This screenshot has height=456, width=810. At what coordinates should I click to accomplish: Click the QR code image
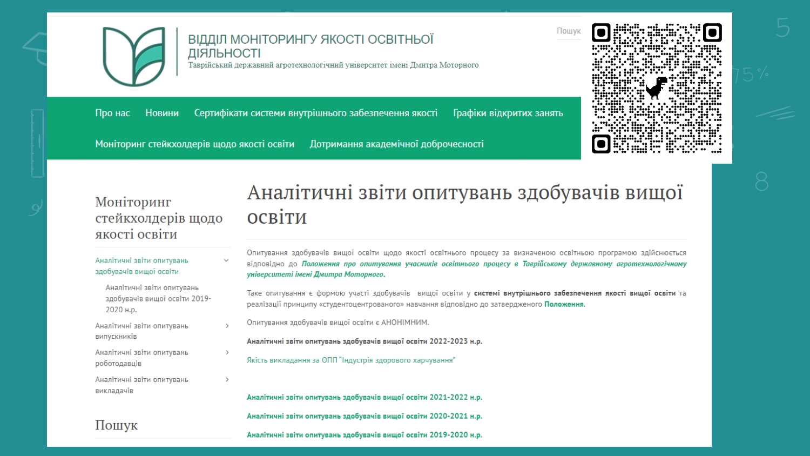[x=657, y=88]
